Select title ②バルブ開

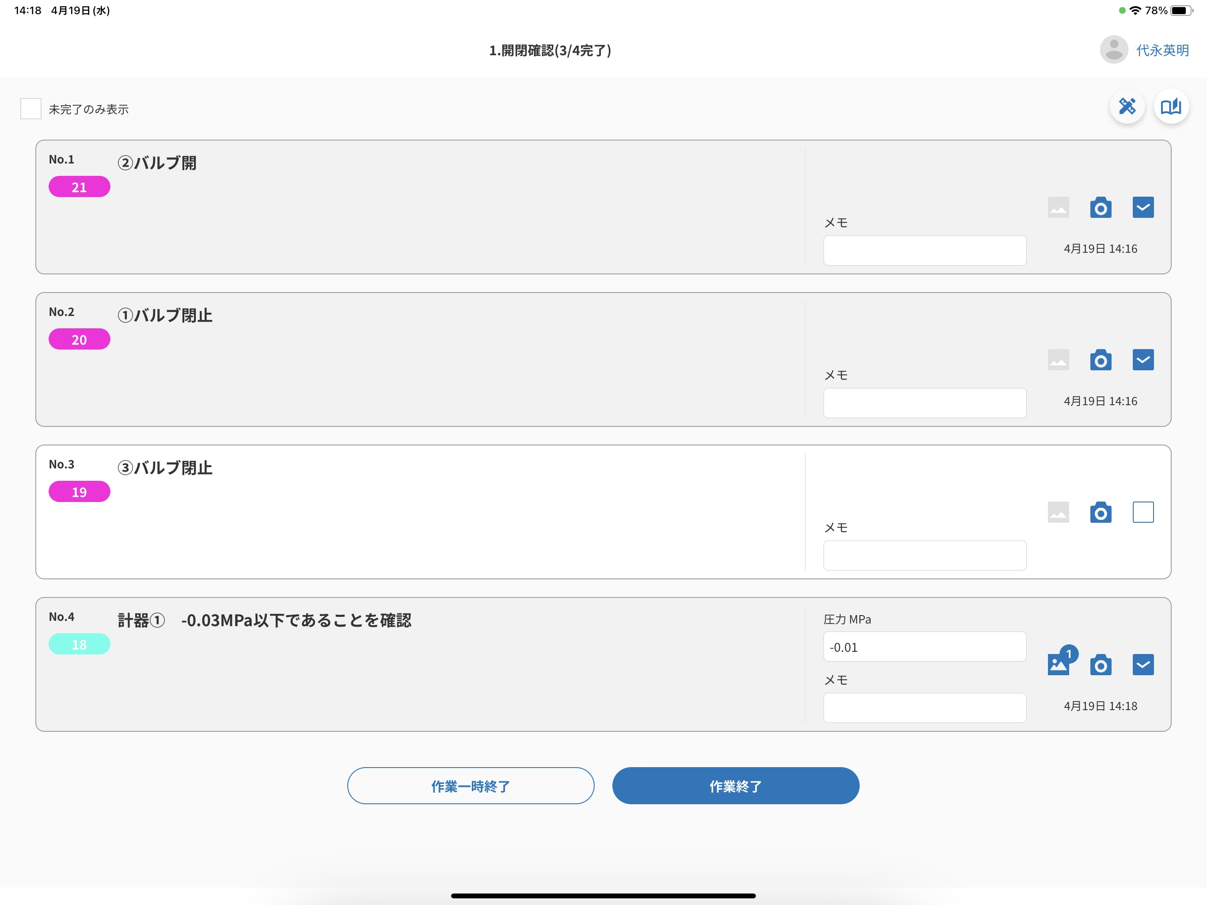[157, 163]
